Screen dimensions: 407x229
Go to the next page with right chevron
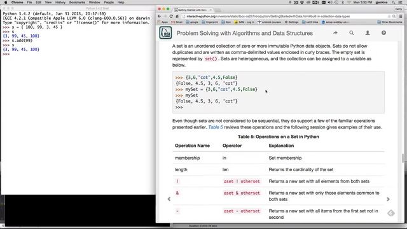pos(388,199)
